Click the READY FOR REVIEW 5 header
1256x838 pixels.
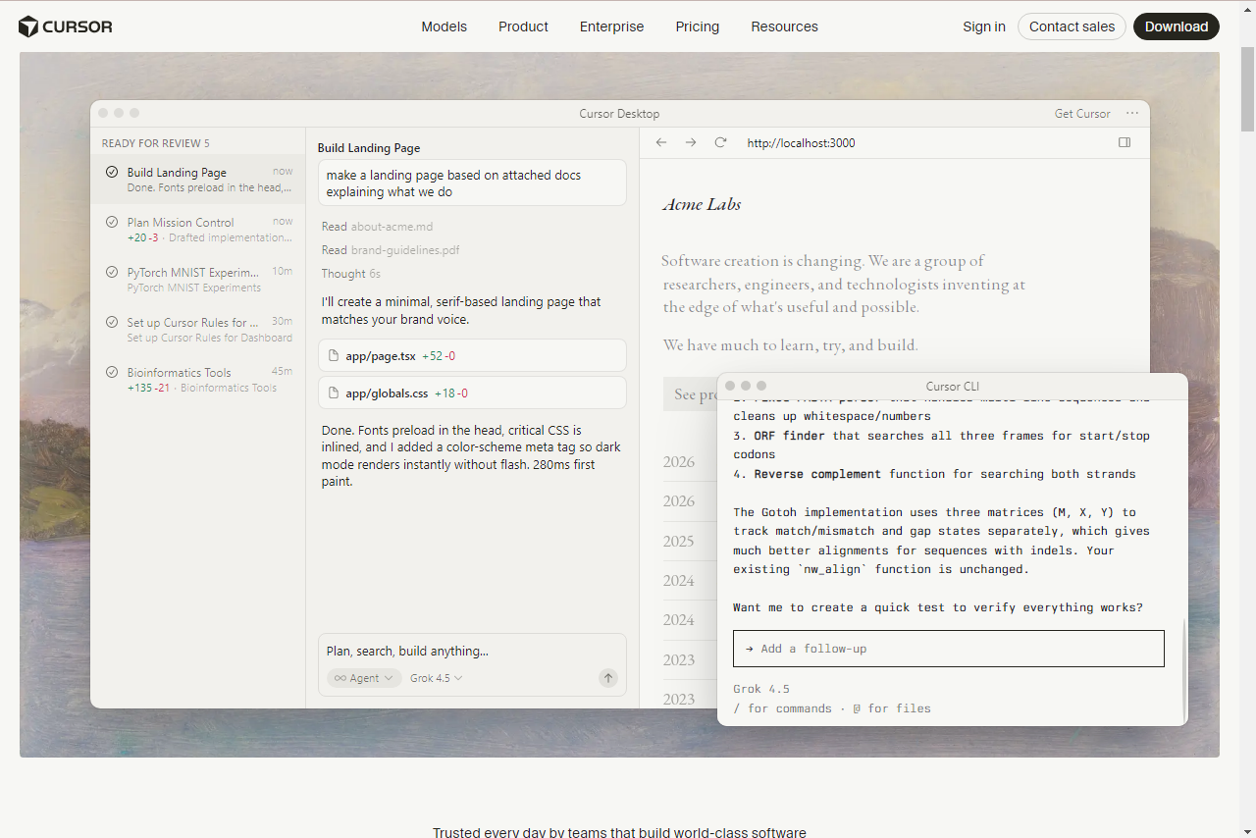coord(155,143)
